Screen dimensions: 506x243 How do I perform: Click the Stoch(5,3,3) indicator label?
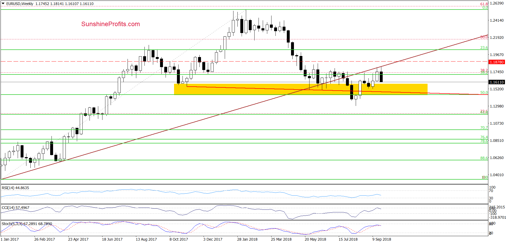pyautogui.click(x=27, y=224)
